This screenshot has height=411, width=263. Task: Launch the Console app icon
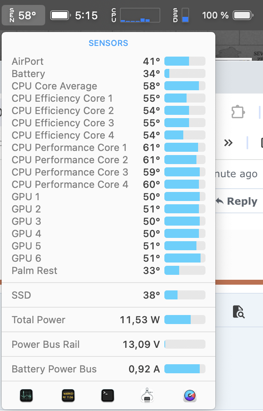pyautogui.click(x=68, y=395)
